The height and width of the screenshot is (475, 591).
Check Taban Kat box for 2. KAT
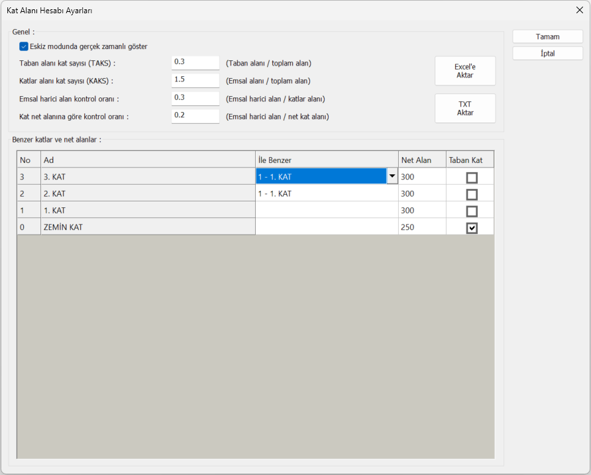click(x=472, y=194)
